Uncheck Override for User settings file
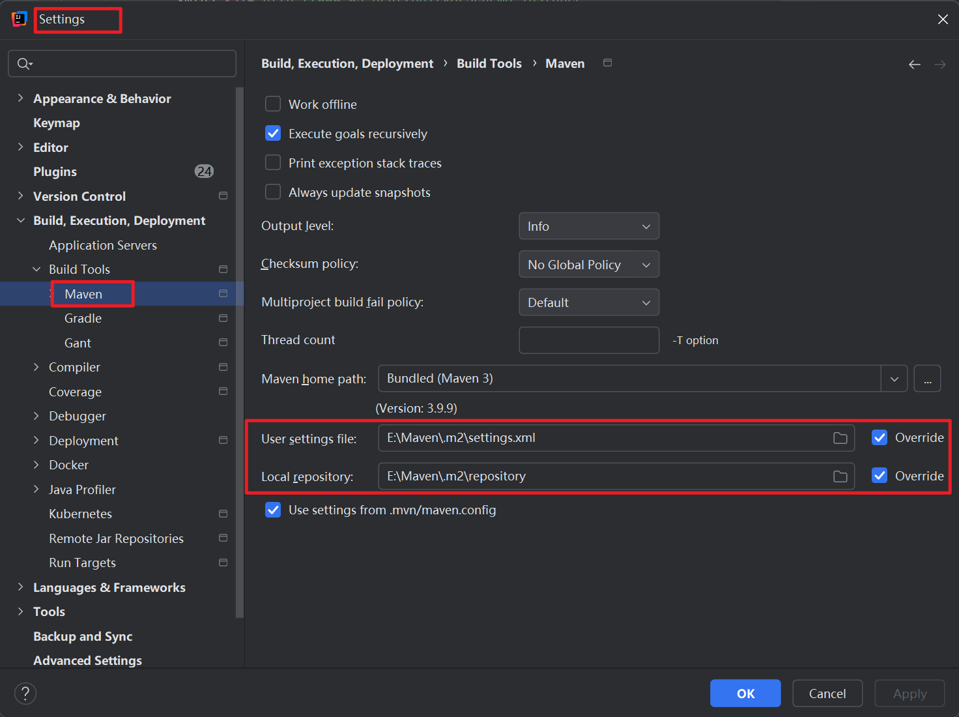The image size is (959, 717). click(880, 437)
